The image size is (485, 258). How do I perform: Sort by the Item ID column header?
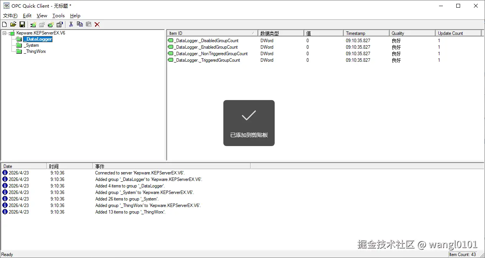coord(212,33)
